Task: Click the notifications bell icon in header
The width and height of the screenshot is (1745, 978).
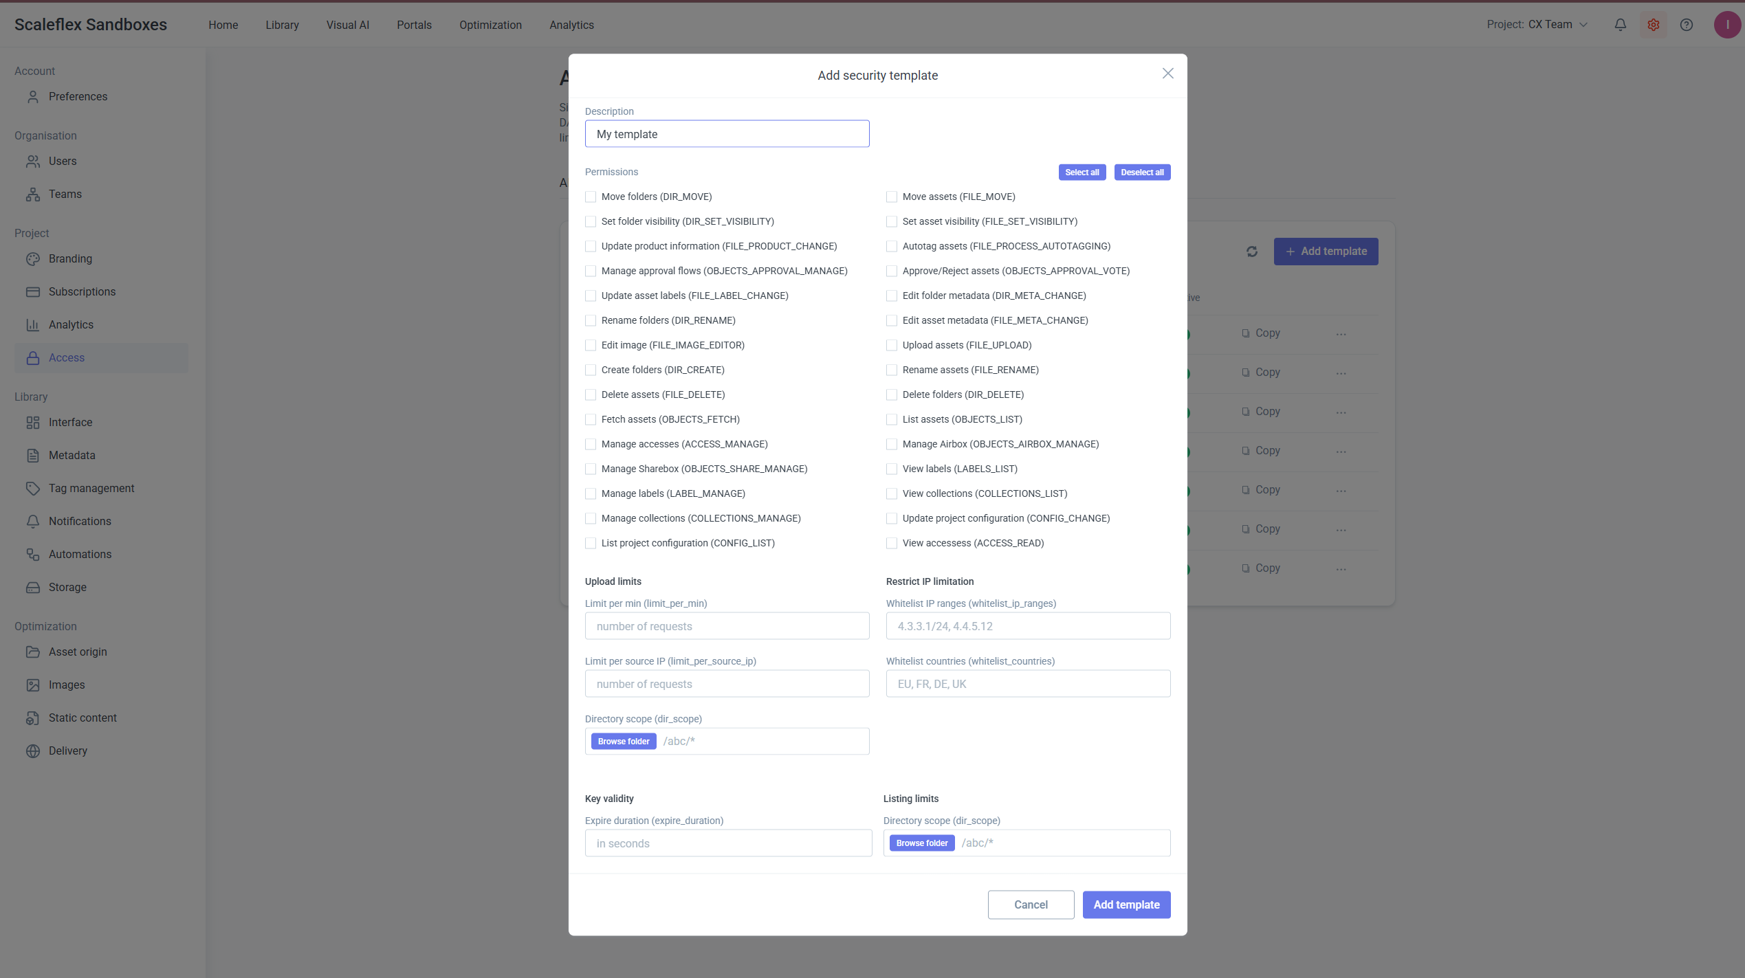Action: (1621, 25)
